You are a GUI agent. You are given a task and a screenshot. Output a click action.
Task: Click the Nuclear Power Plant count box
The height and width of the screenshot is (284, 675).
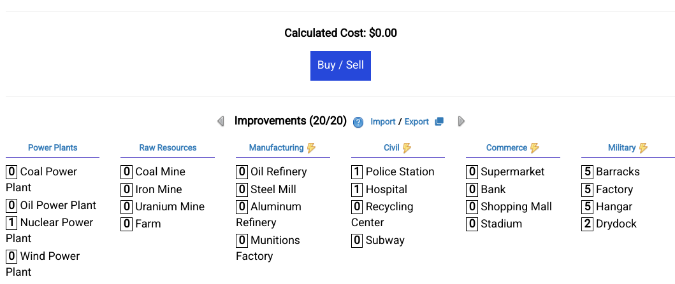[11, 222]
